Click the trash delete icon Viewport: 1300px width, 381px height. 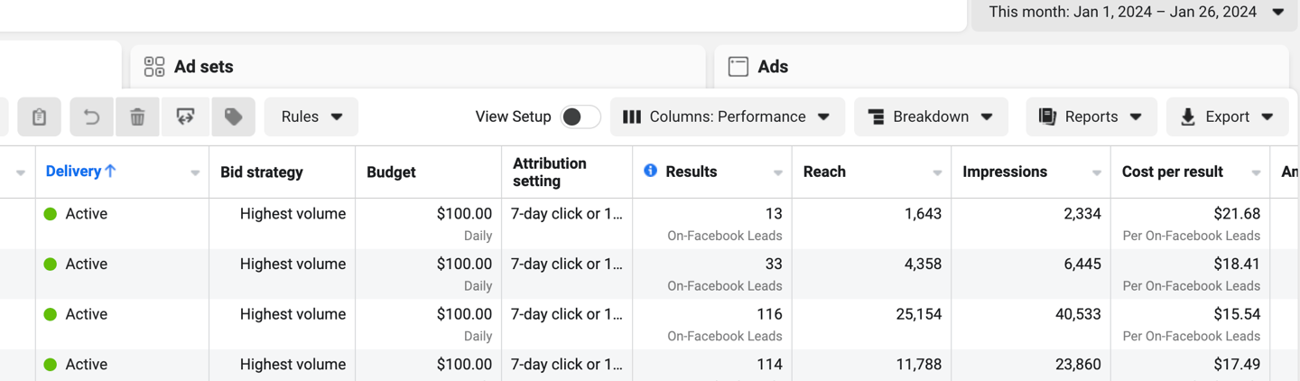click(x=137, y=117)
